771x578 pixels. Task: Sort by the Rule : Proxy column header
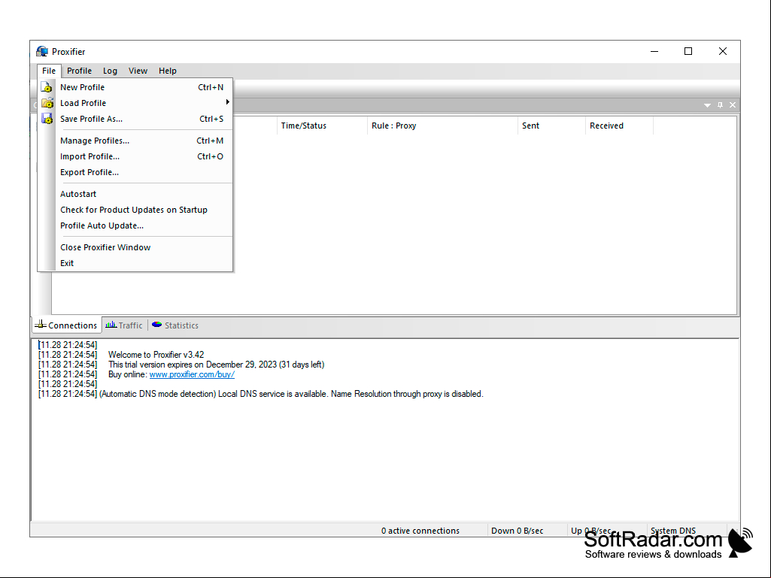[x=442, y=126]
